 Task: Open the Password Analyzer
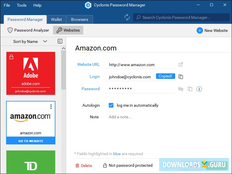pos(28,30)
